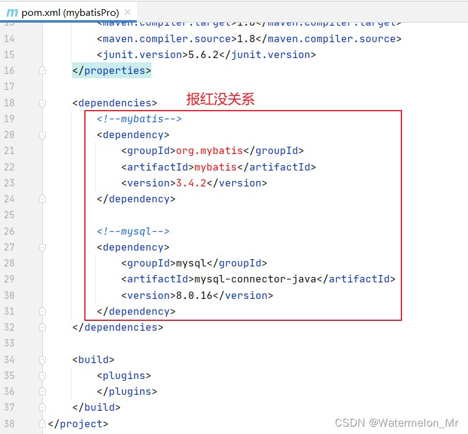Click groupId value mysql
This screenshot has height=434, width=468.
click(191, 263)
